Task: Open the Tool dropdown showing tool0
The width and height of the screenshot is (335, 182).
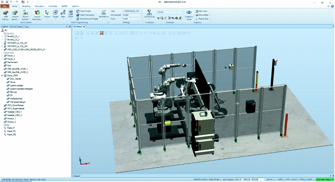Action: pos(132,19)
